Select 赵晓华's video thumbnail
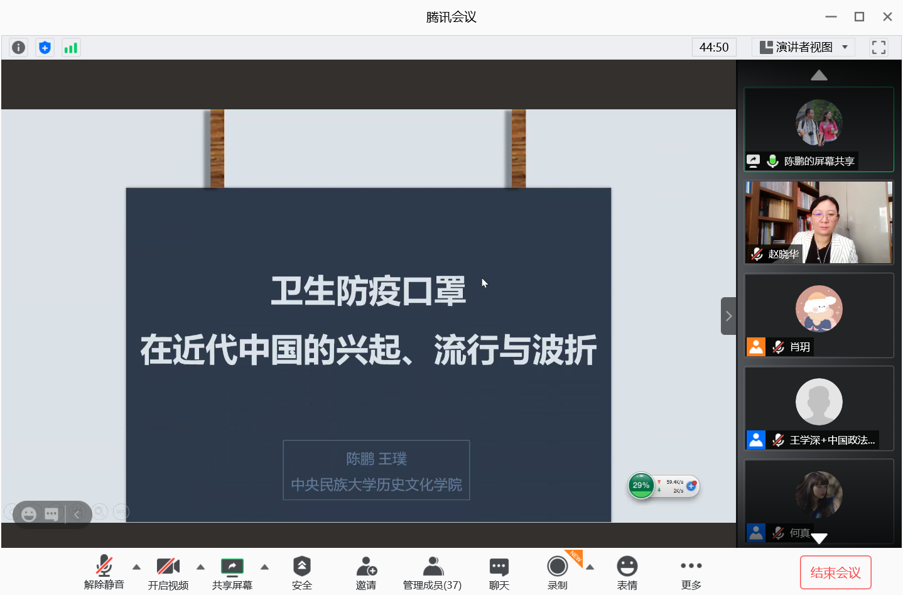Screen dimensions: 903x595 pyautogui.click(x=818, y=222)
